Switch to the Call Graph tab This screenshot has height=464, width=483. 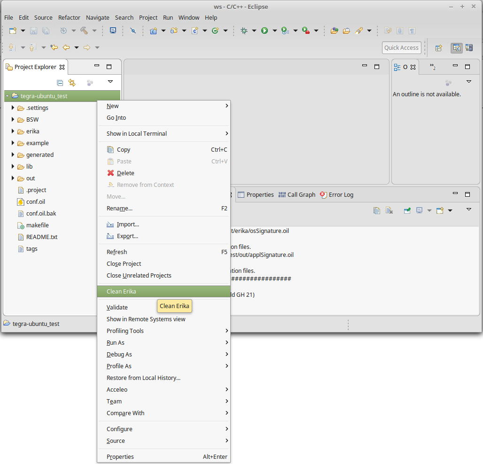(x=297, y=194)
